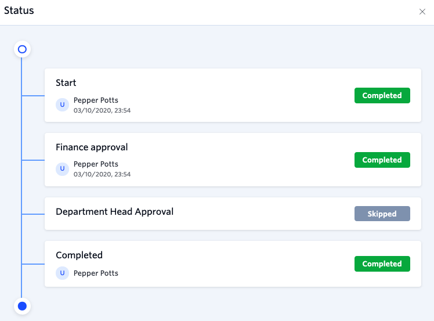Click the user avatar in Finance approval step
Image resolution: width=434 pixels, height=321 pixels.
[62, 169]
